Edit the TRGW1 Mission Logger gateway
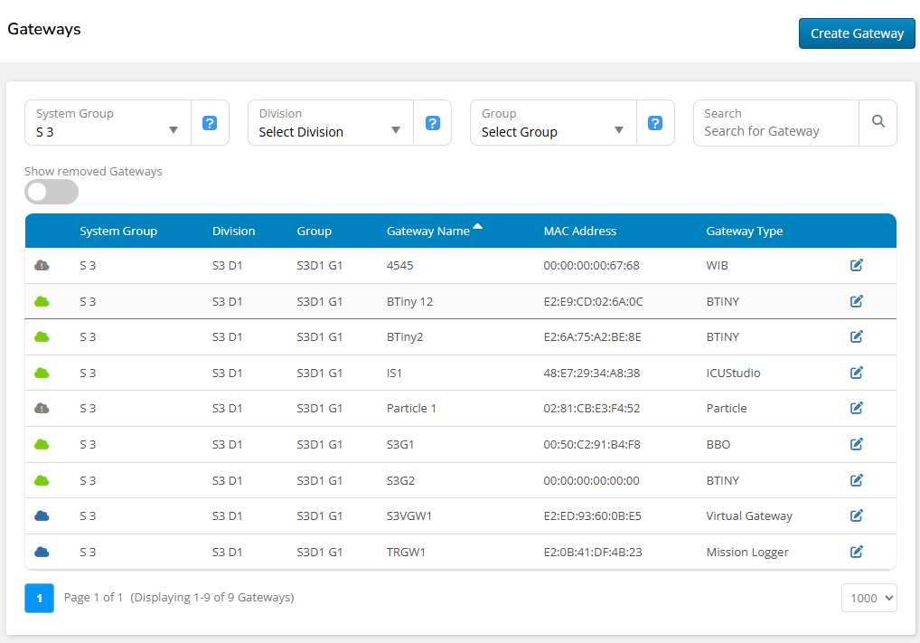Image resolution: width=920 pixels, height=643 pixels. click(856, 552)
